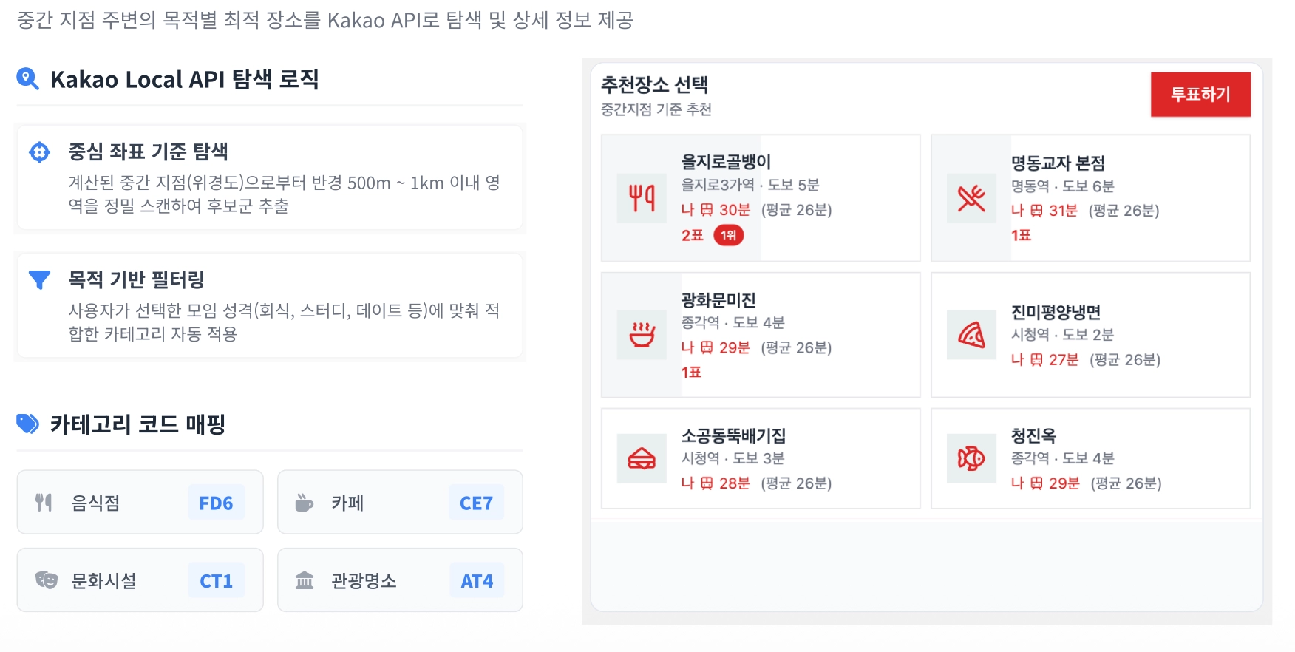1295x652 pixels.
Task: Click the tag icon beside 카테고리 코드 매핑
Action: click(x=27, y=424)
